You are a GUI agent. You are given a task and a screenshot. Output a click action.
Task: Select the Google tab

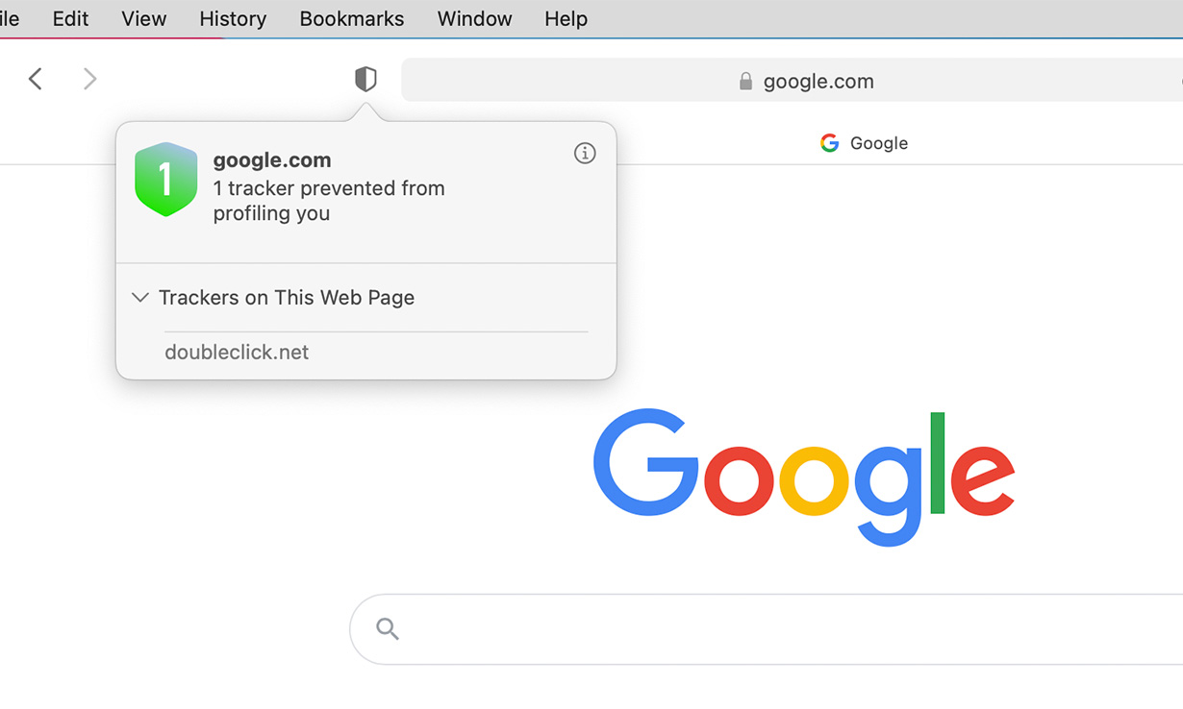pyautogui.click(x=864, y=143)
